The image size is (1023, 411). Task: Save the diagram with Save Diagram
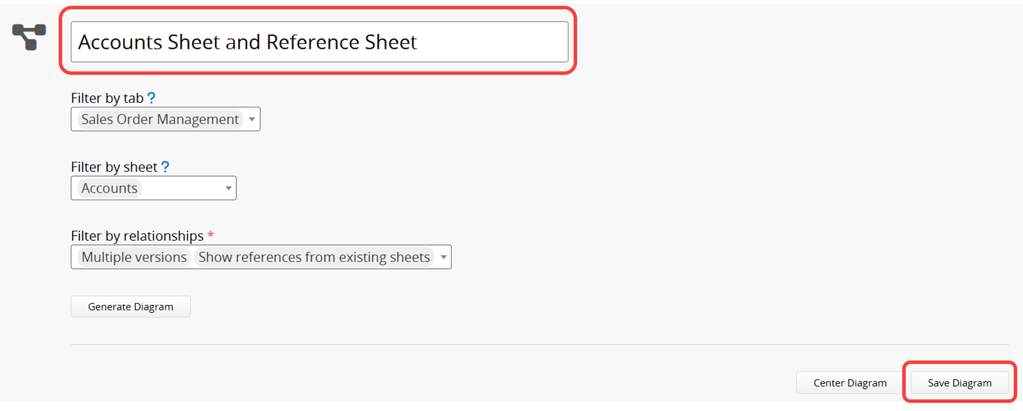pos(959,383)
